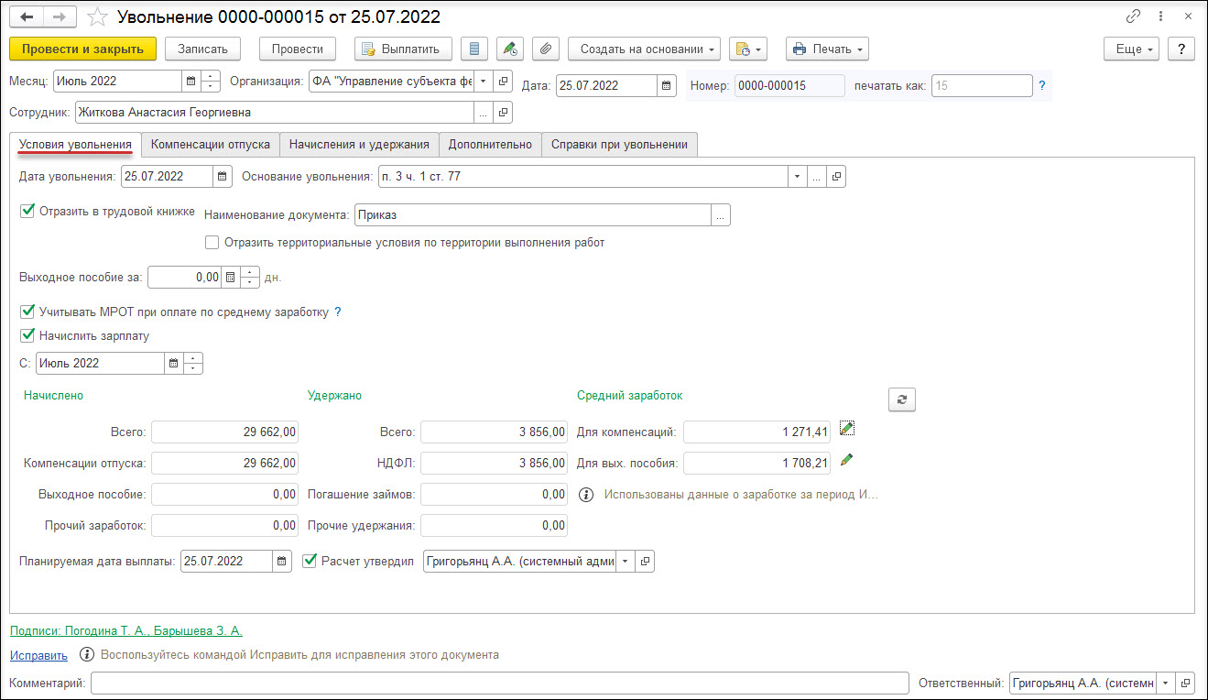Expand the Расчет утвердил user dropdown
1208x700 pixels.
(626, 561)
